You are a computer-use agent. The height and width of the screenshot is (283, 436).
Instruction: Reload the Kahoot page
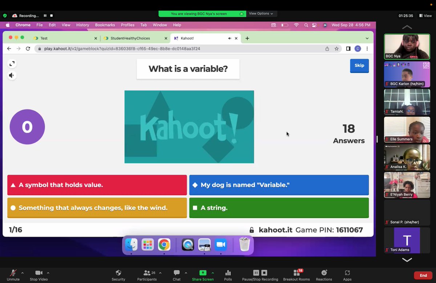click(28, 49)
